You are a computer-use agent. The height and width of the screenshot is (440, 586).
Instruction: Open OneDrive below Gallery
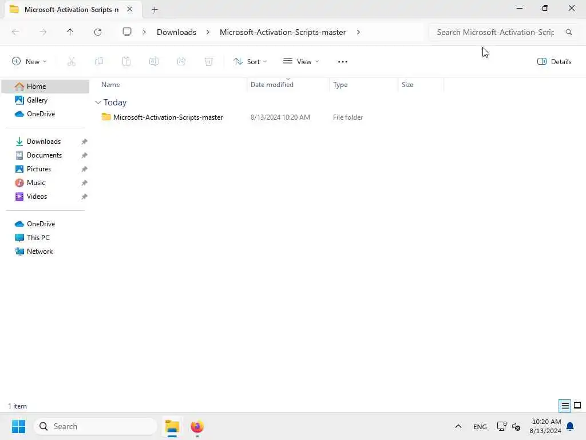point(41,114)
